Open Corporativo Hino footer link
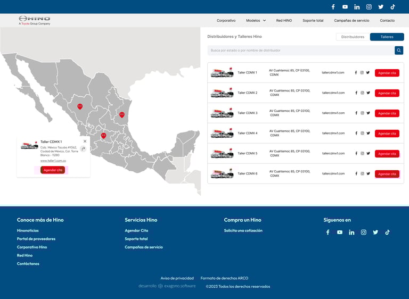The height and width of the screenshot is (299, 409). (x=32, y=247)
